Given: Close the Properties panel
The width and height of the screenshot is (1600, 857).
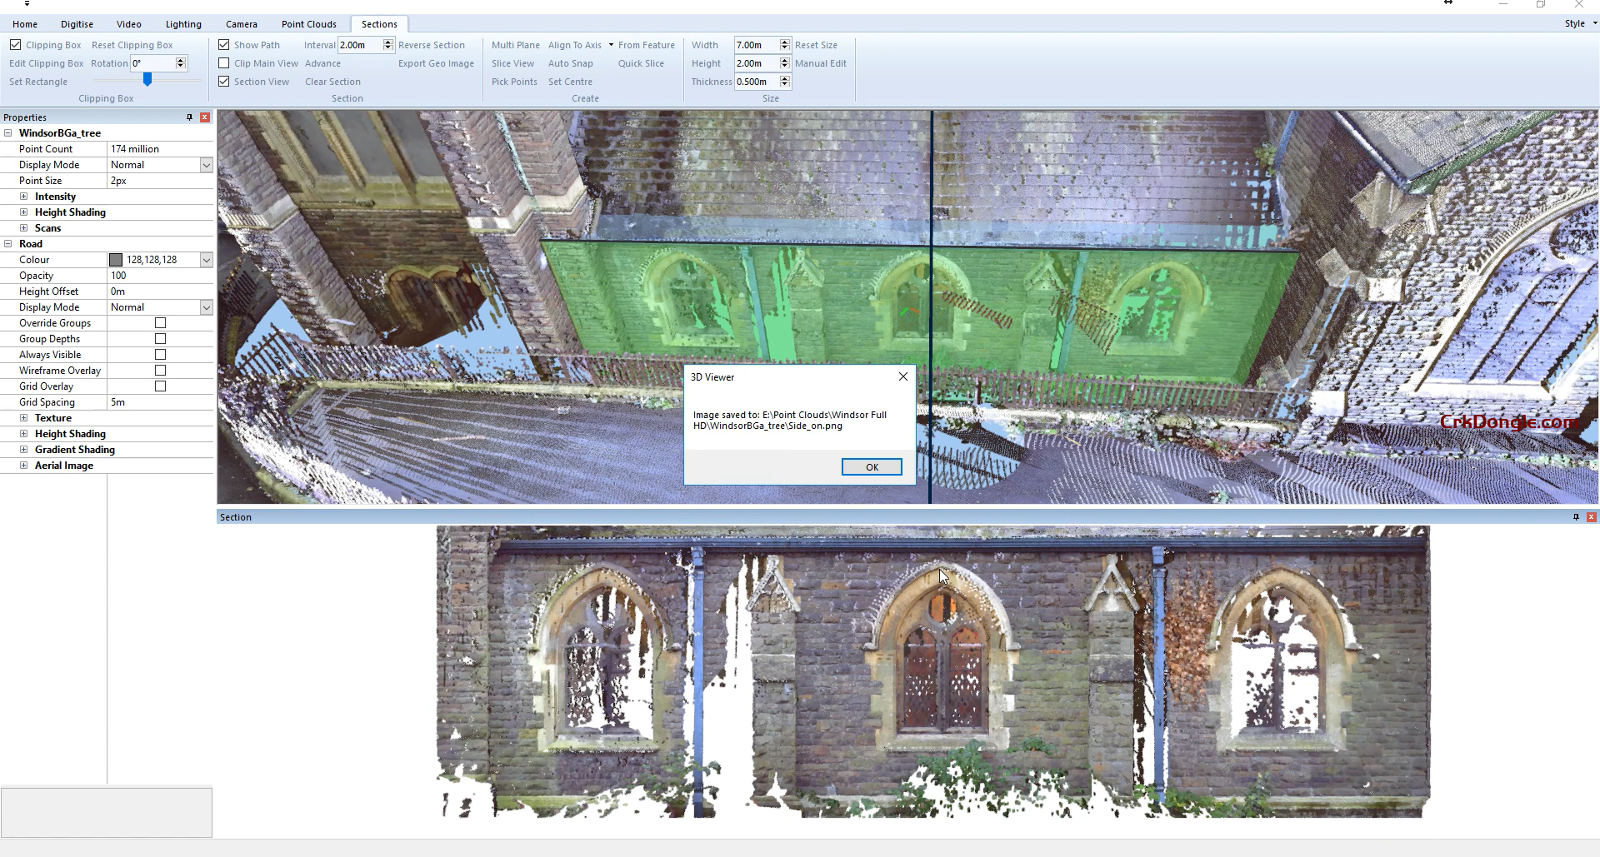Looking at the screenshot, I should click(x=205, y=117).
